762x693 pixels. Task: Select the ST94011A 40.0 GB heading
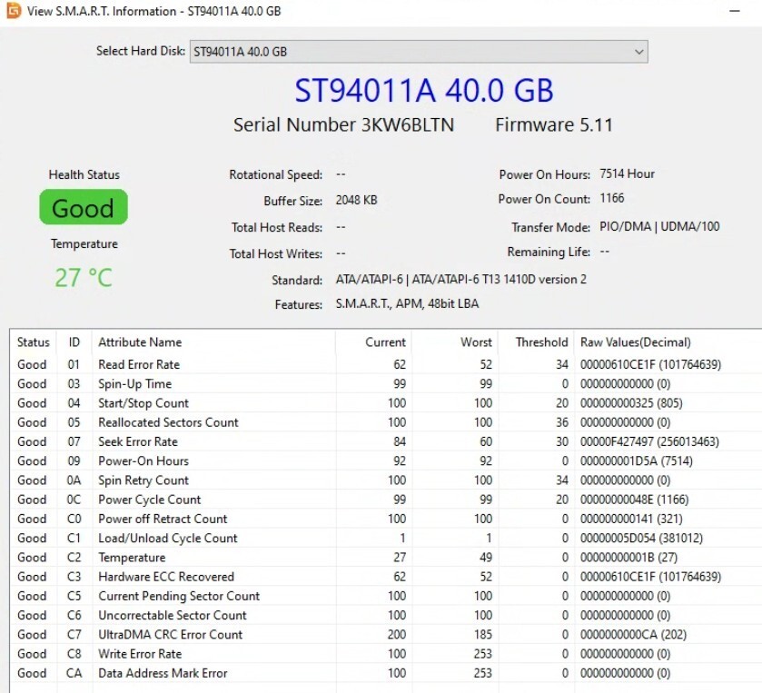(424, 91)
